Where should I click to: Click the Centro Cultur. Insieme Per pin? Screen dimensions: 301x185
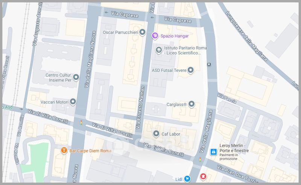[x=76, y=77]
